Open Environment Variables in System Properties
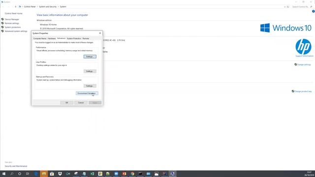This screenshot has height=177, width=315. (87, 93)
